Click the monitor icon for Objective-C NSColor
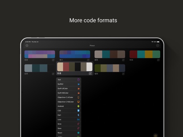183x137 pixels. click(78, 102)
